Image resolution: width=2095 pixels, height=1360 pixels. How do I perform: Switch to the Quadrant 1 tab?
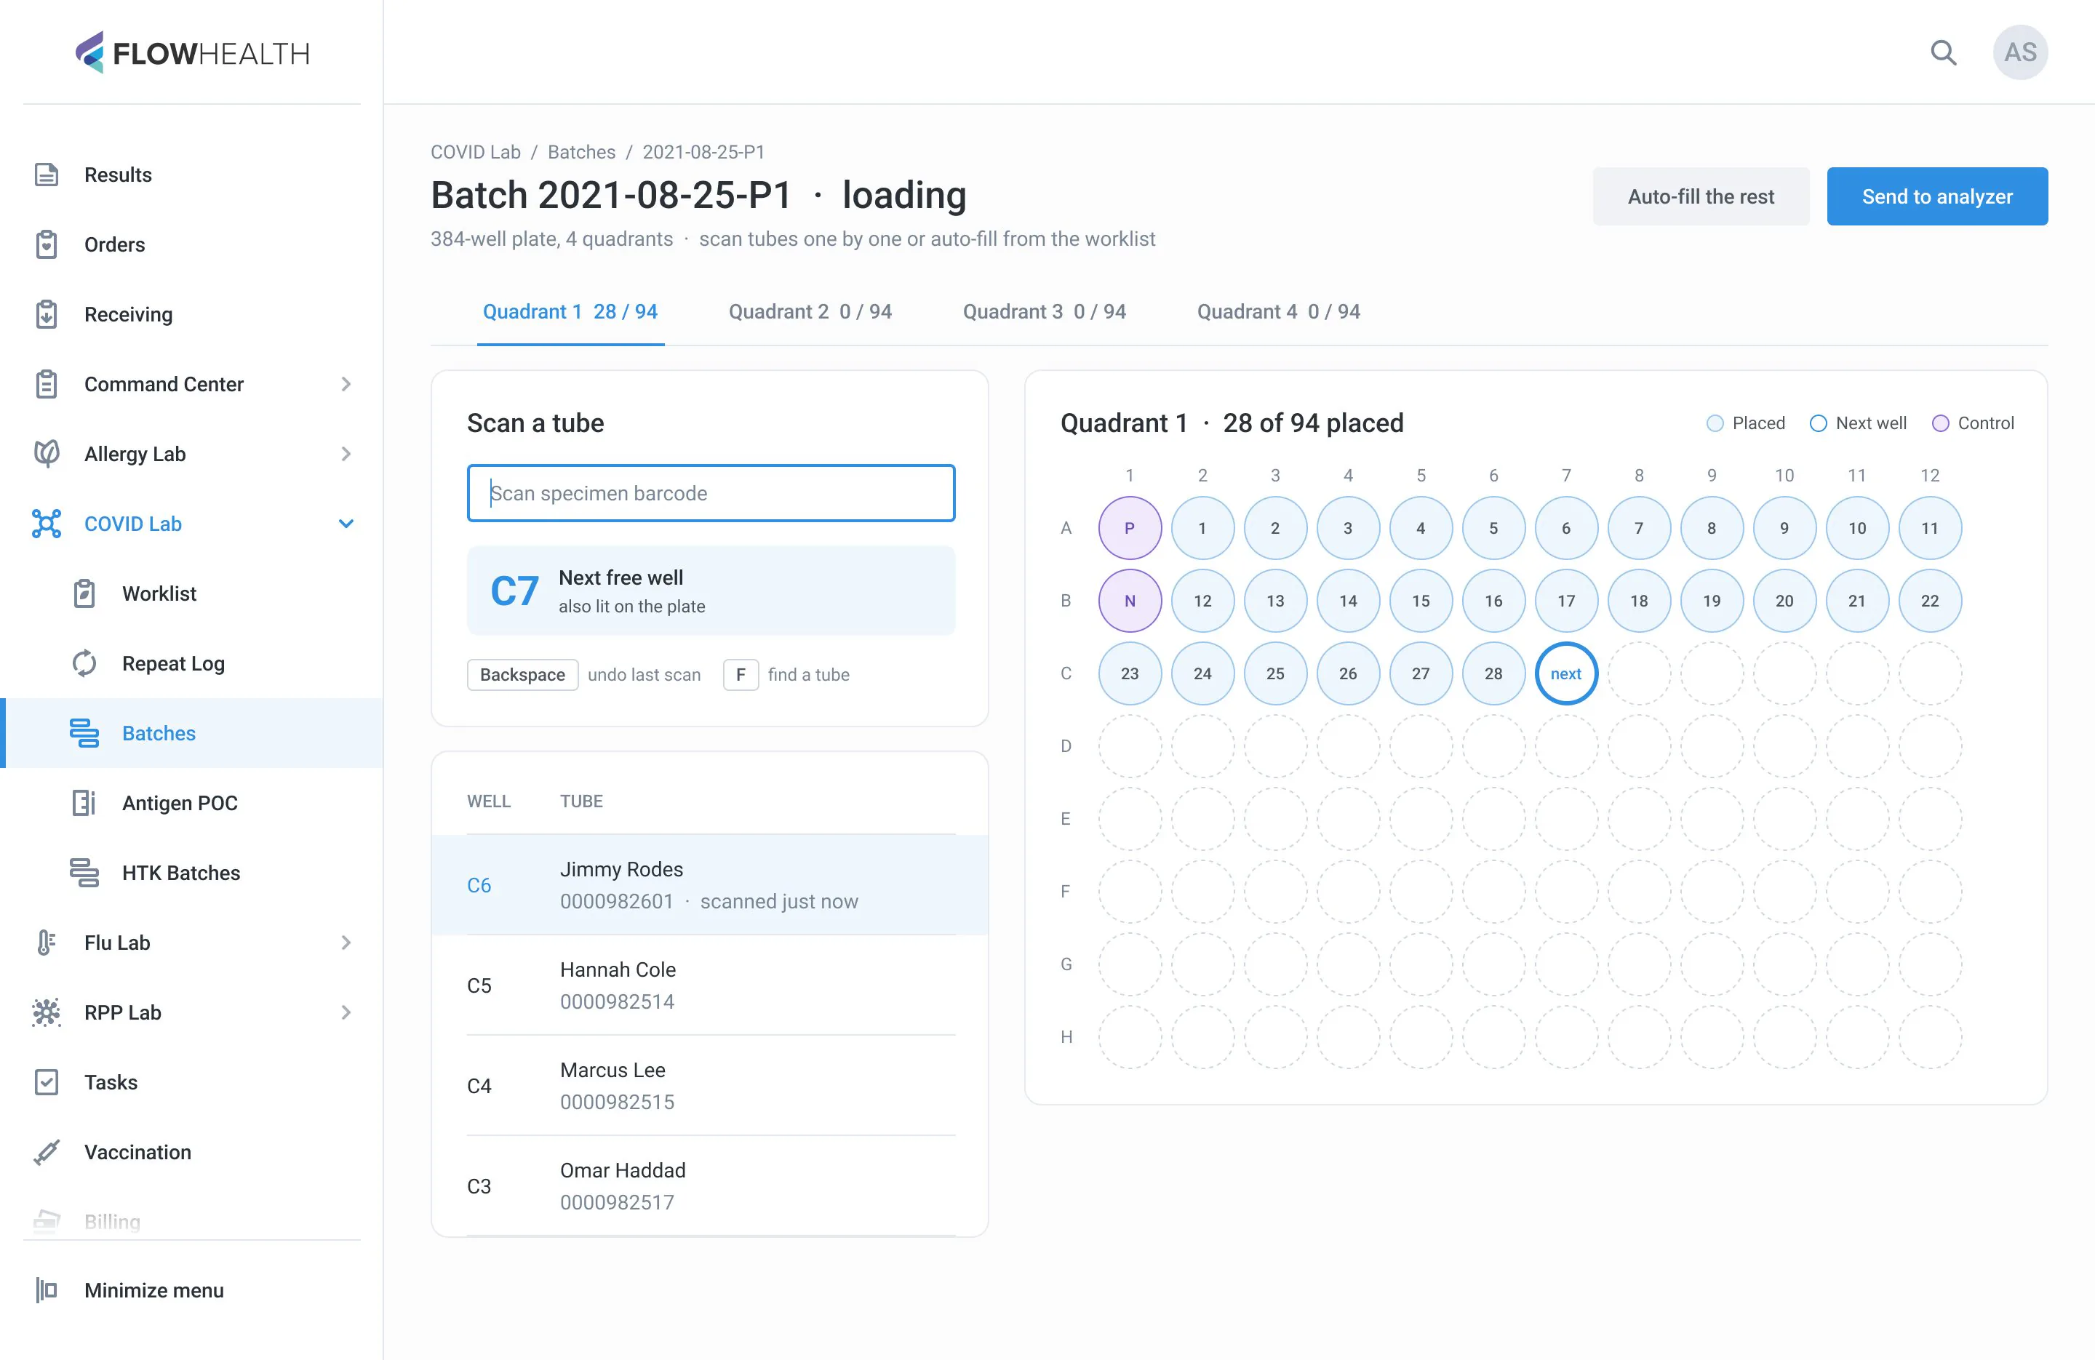(x=570, y=311)
